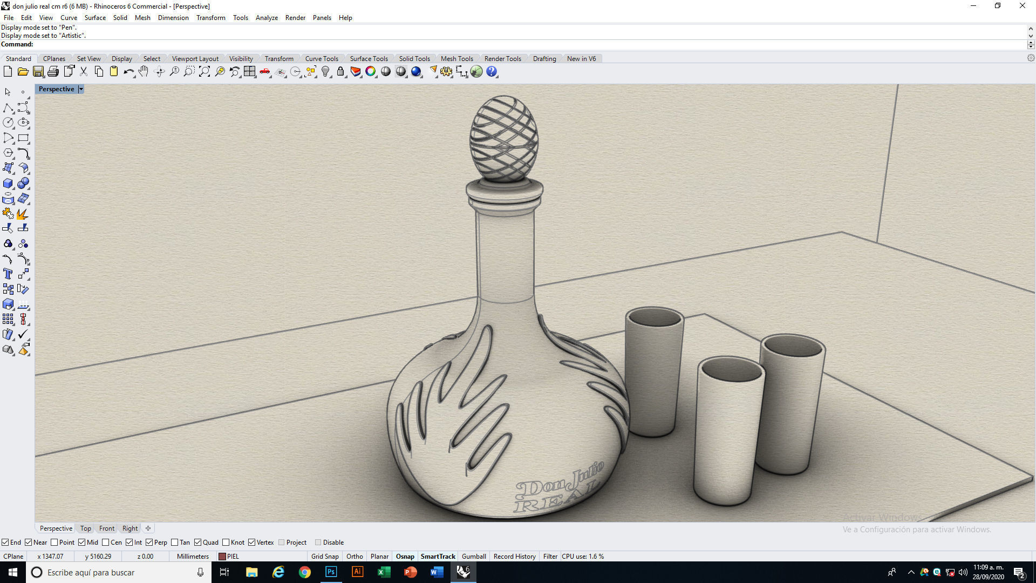
Task: Click the Zoom Extents icon
Action: pos(205,72)
